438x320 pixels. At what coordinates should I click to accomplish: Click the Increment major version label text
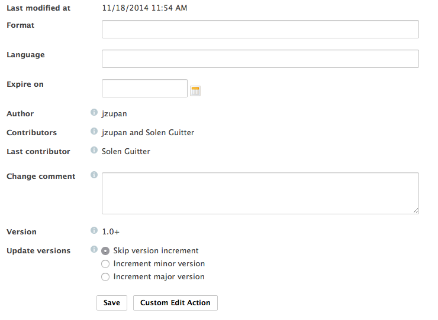pos(159,277)
